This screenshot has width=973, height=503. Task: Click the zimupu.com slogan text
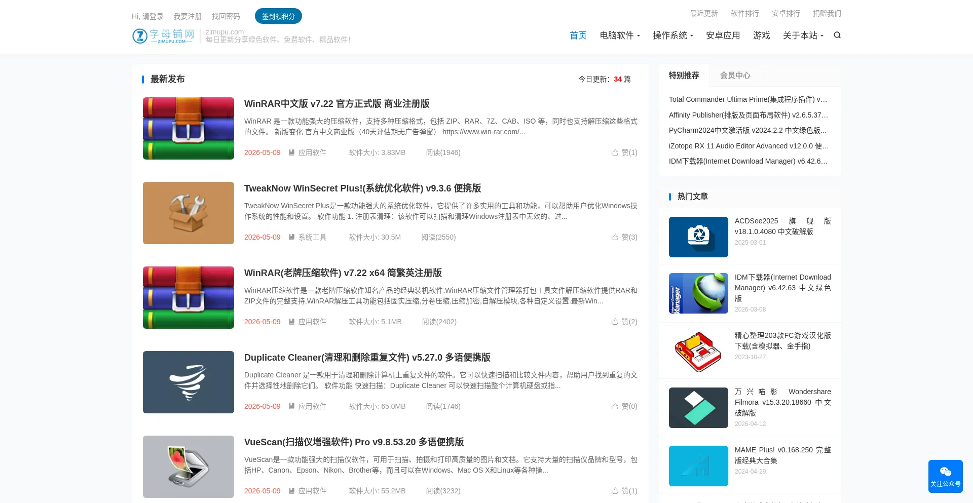pos(278,36)
